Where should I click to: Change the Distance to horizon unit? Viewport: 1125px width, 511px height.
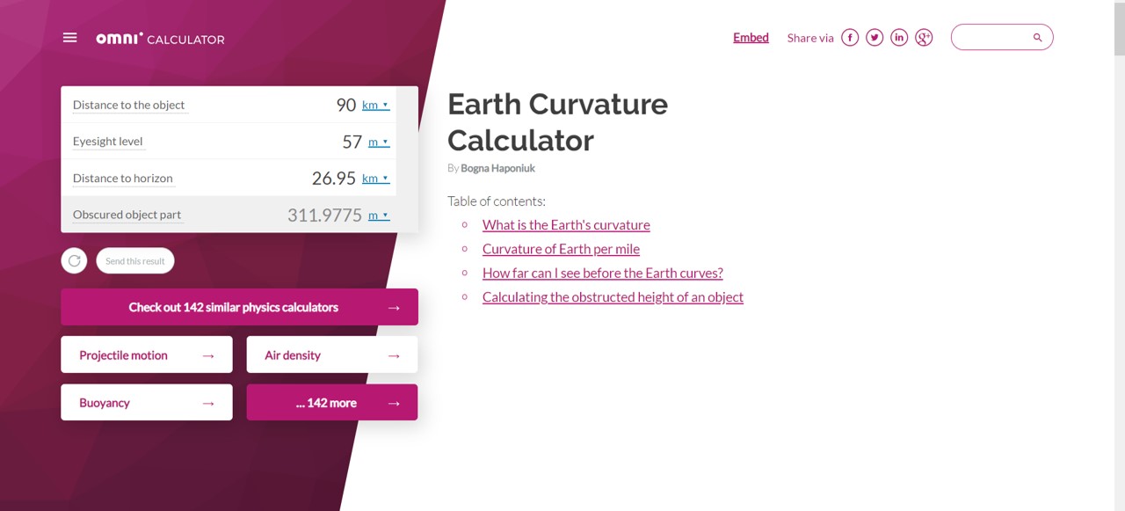click(375, 178)
